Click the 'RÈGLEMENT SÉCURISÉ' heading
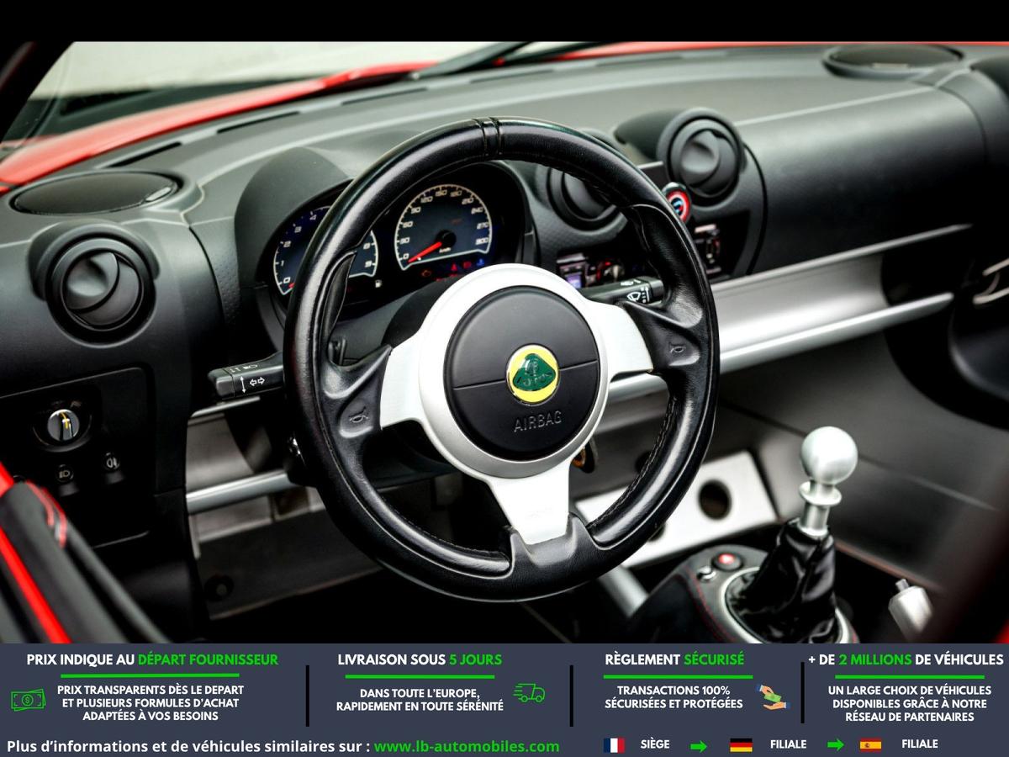Screen dimensions: 1009x757 click(674, 659)
